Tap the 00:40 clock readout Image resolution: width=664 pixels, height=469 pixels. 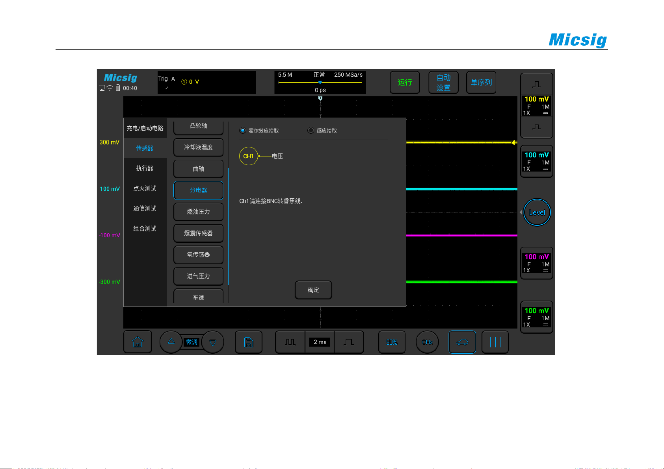click(130, 88)
